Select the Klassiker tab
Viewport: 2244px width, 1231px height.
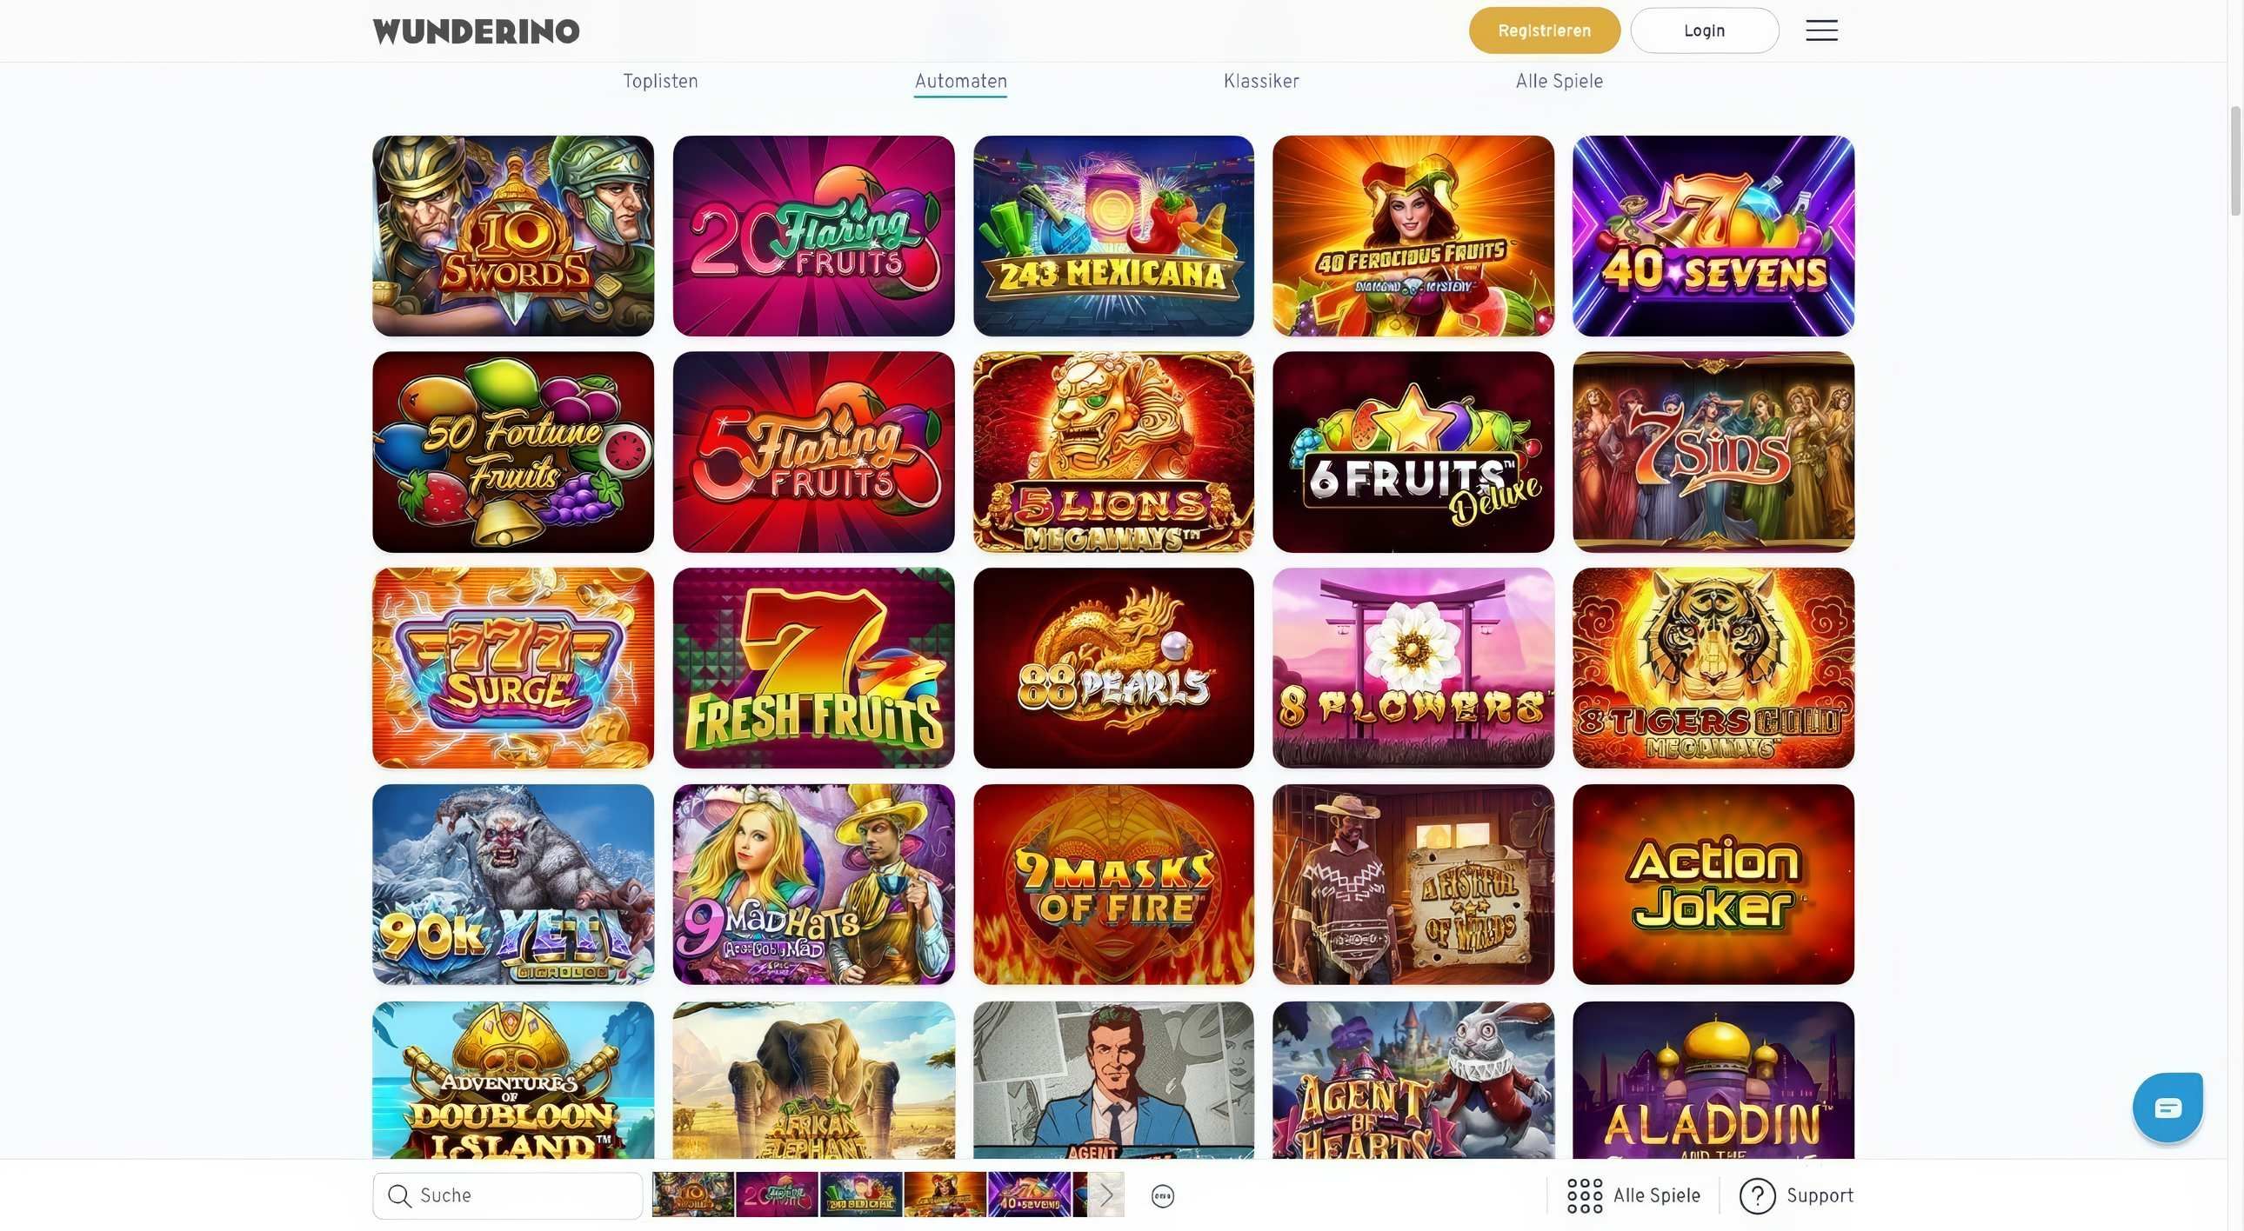tap(1260, 81)
